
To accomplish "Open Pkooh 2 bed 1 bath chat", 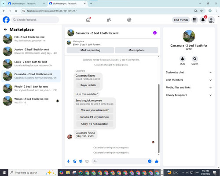I will [31, 88].
